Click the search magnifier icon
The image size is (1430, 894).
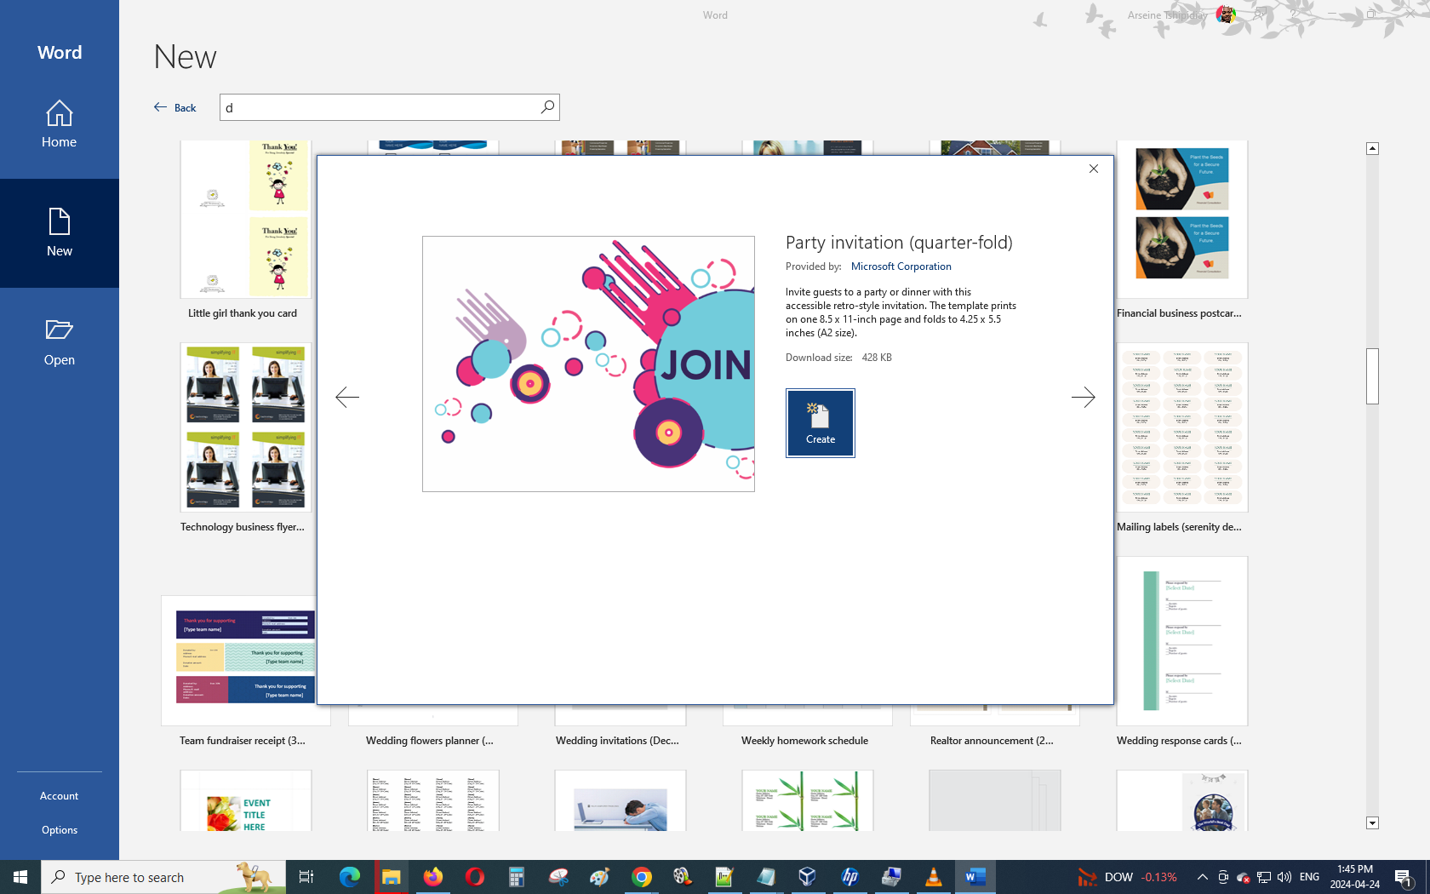tap(547, 107)
